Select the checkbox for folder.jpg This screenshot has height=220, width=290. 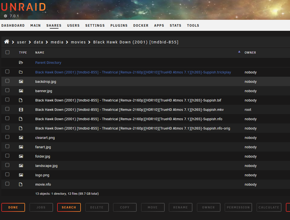click(x=7, y=156)
